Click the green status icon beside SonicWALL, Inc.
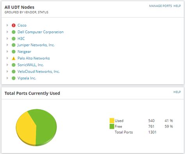 [14, 65]
